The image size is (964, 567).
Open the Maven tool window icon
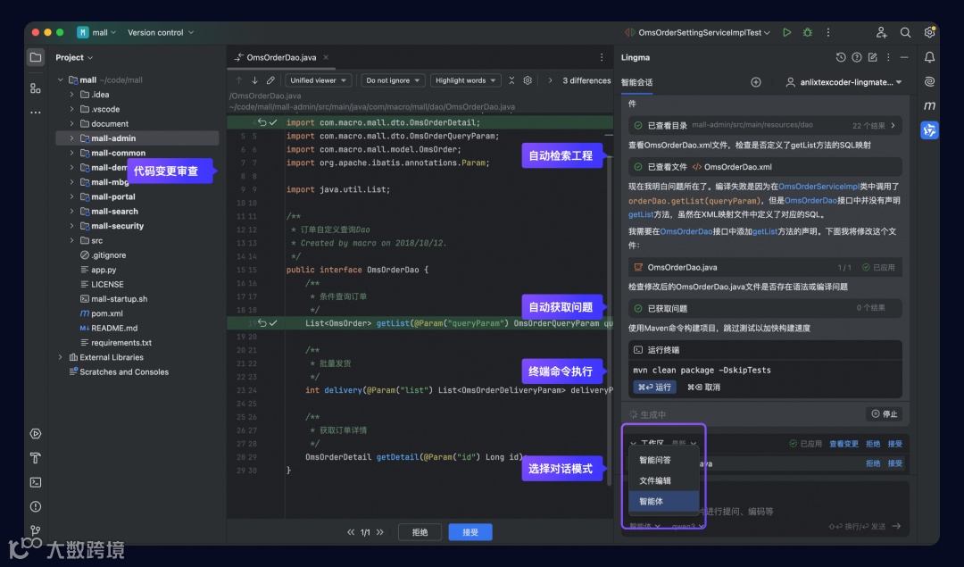coord(929,105)
